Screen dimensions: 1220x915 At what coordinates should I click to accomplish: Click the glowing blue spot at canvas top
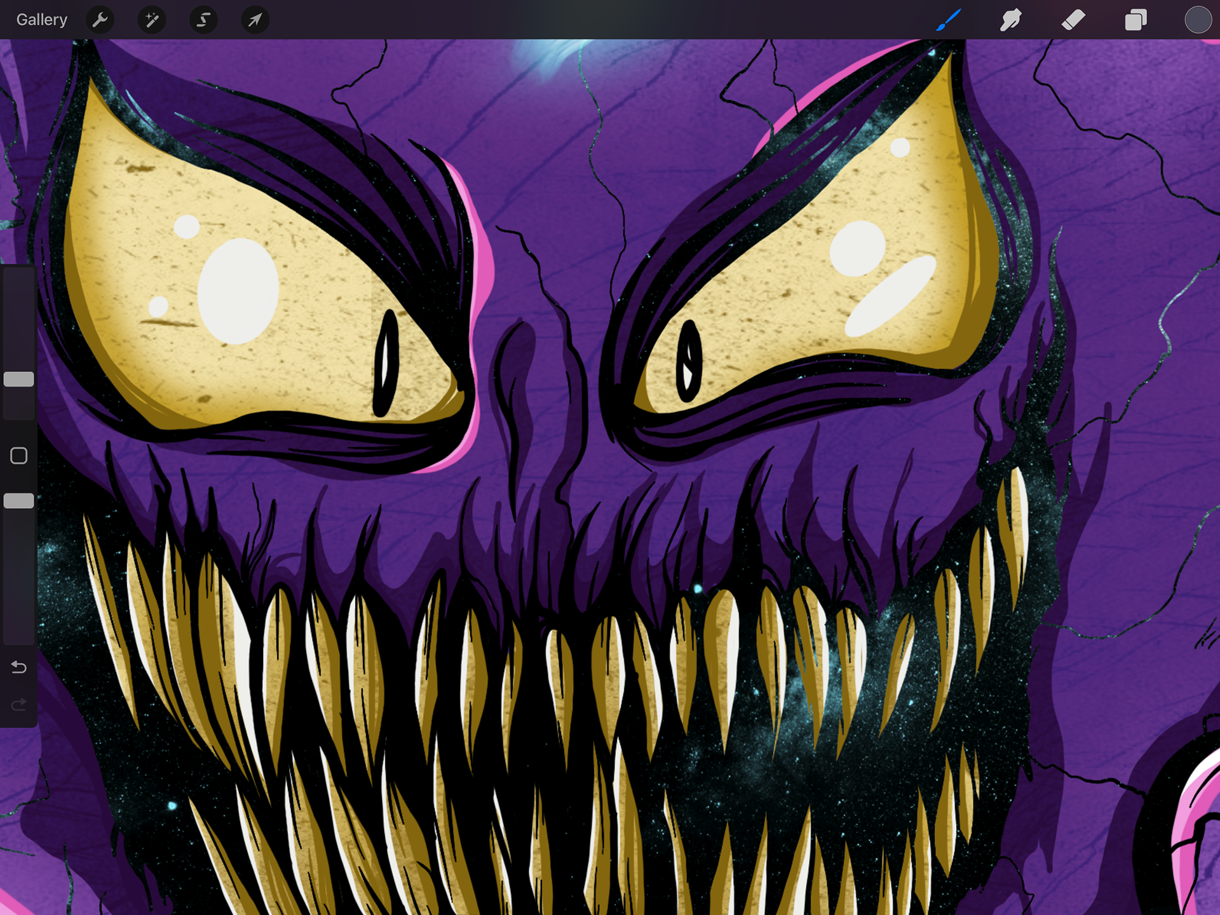pyautogui.click(x=552, y=56)
